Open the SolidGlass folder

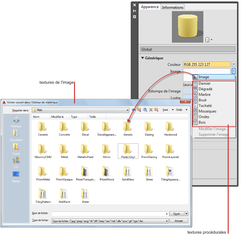(128, 173)
